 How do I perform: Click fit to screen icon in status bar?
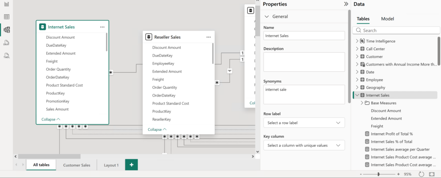click(x=432, y=174)
